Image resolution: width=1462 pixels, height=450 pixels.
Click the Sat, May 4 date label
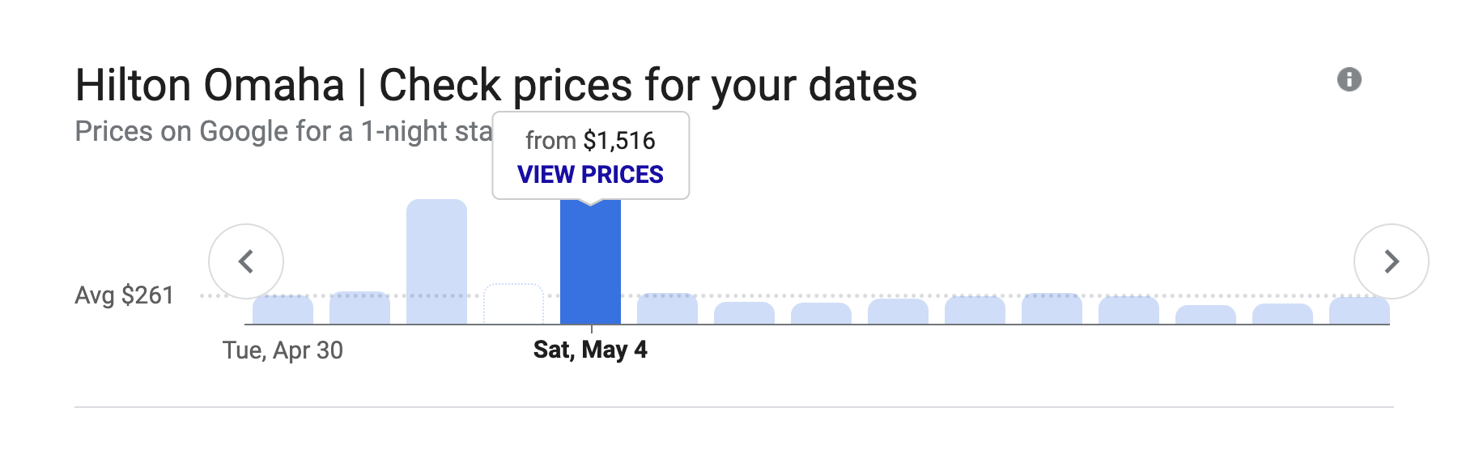tap(590, 350)
